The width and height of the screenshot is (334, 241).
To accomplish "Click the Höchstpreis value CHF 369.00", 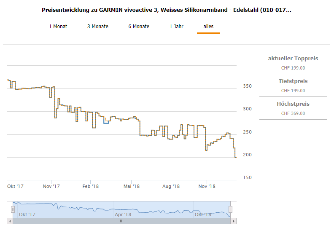I will point(293,113).
